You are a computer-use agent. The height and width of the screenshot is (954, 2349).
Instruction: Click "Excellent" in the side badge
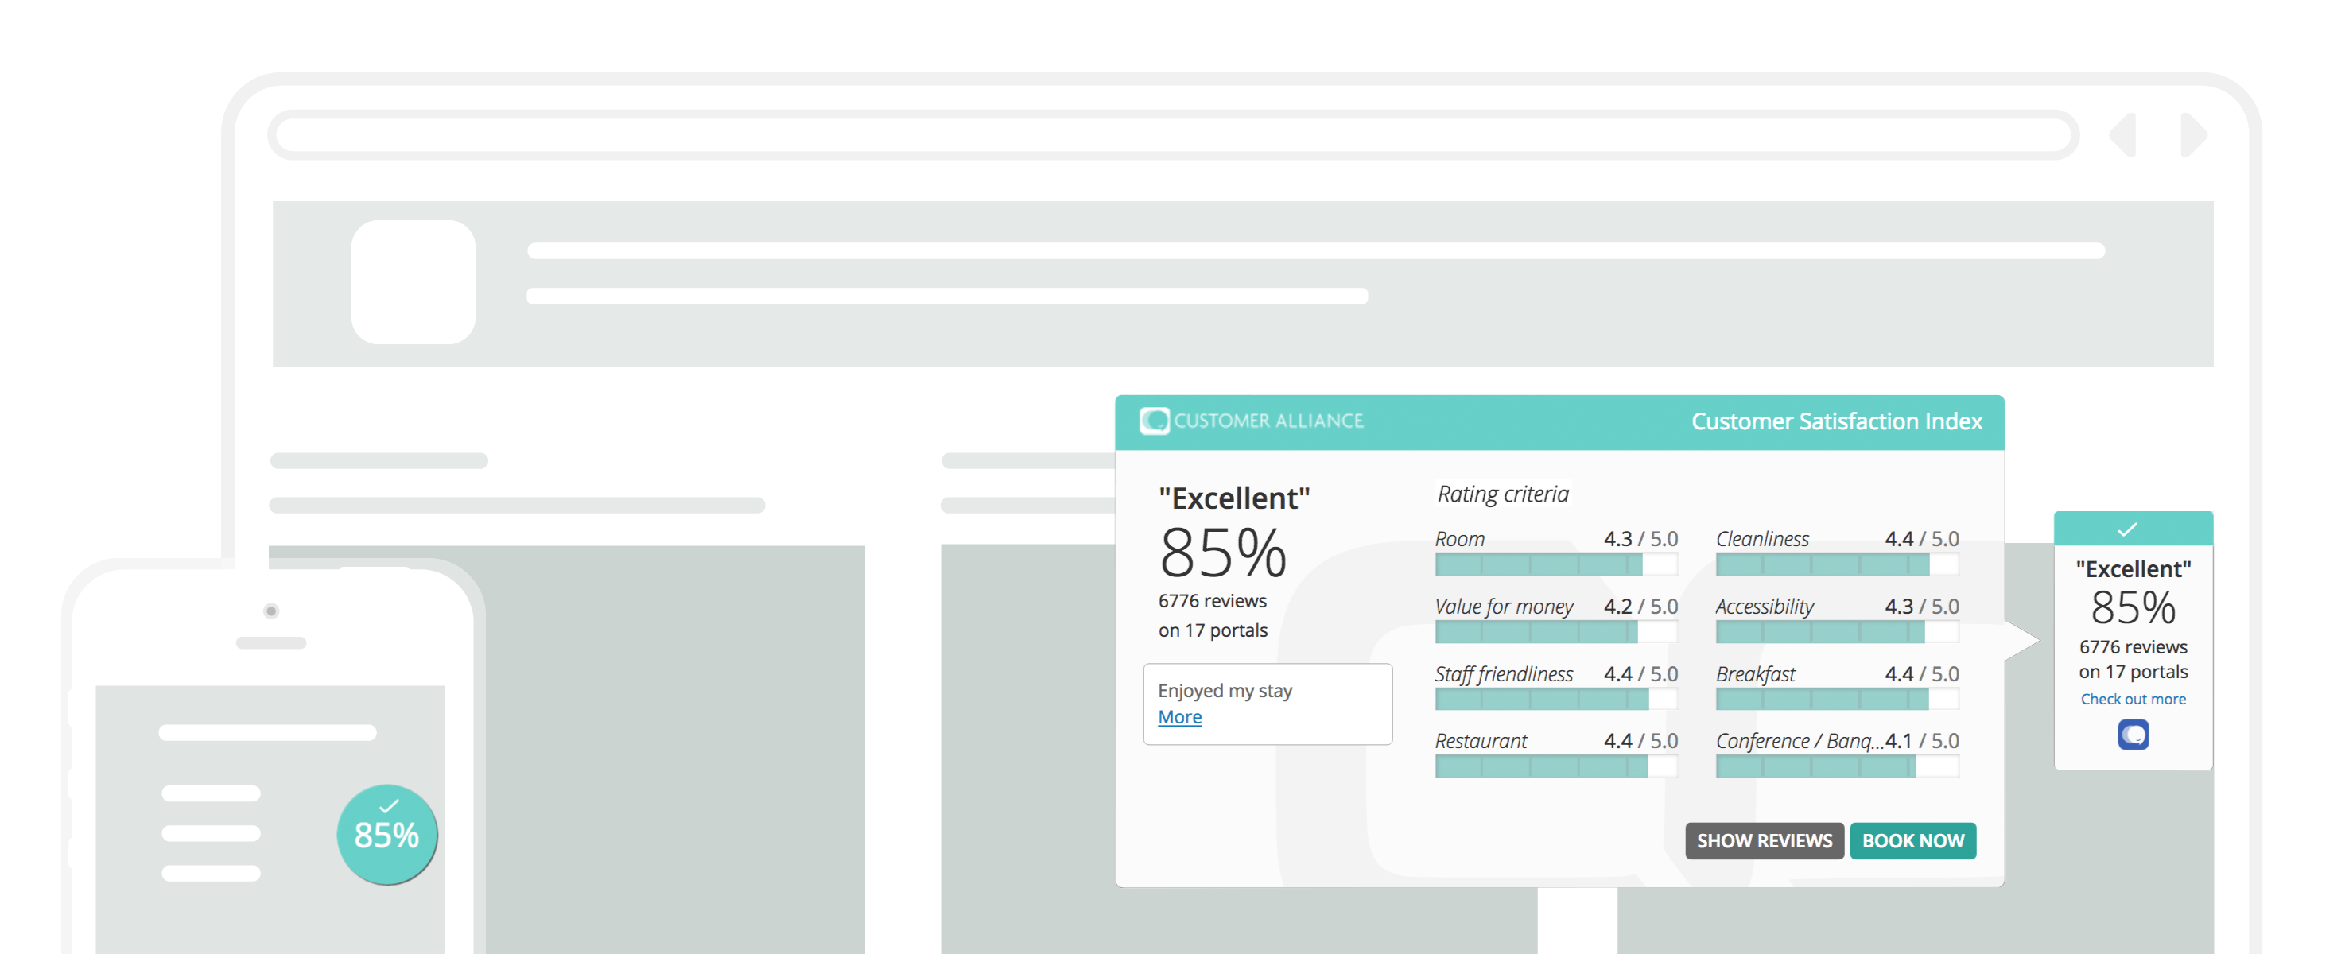click(2133, 569)
